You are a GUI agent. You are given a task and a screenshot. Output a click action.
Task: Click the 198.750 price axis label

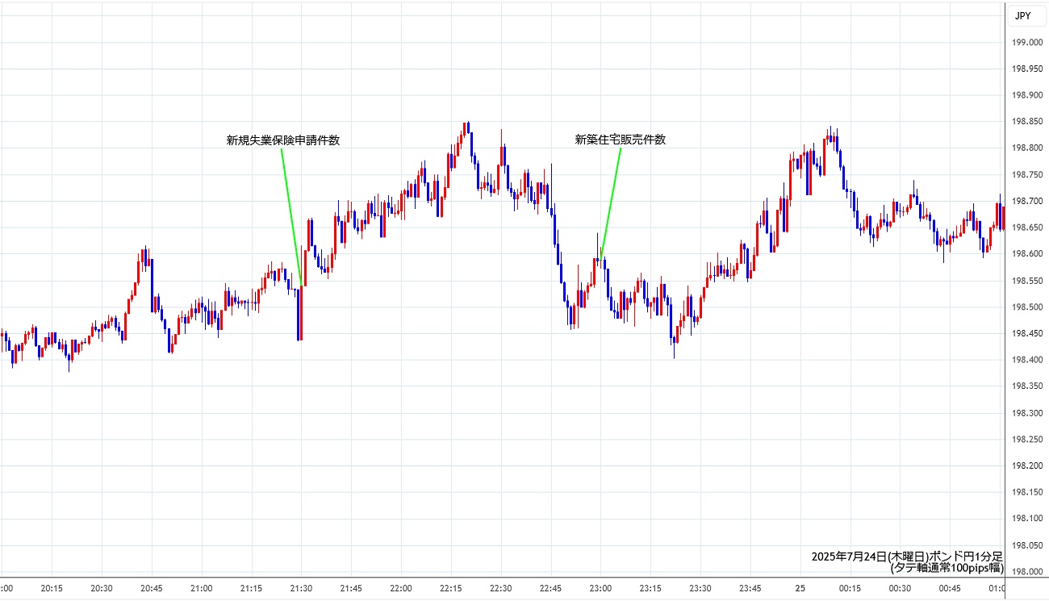tap(1028, 175)
